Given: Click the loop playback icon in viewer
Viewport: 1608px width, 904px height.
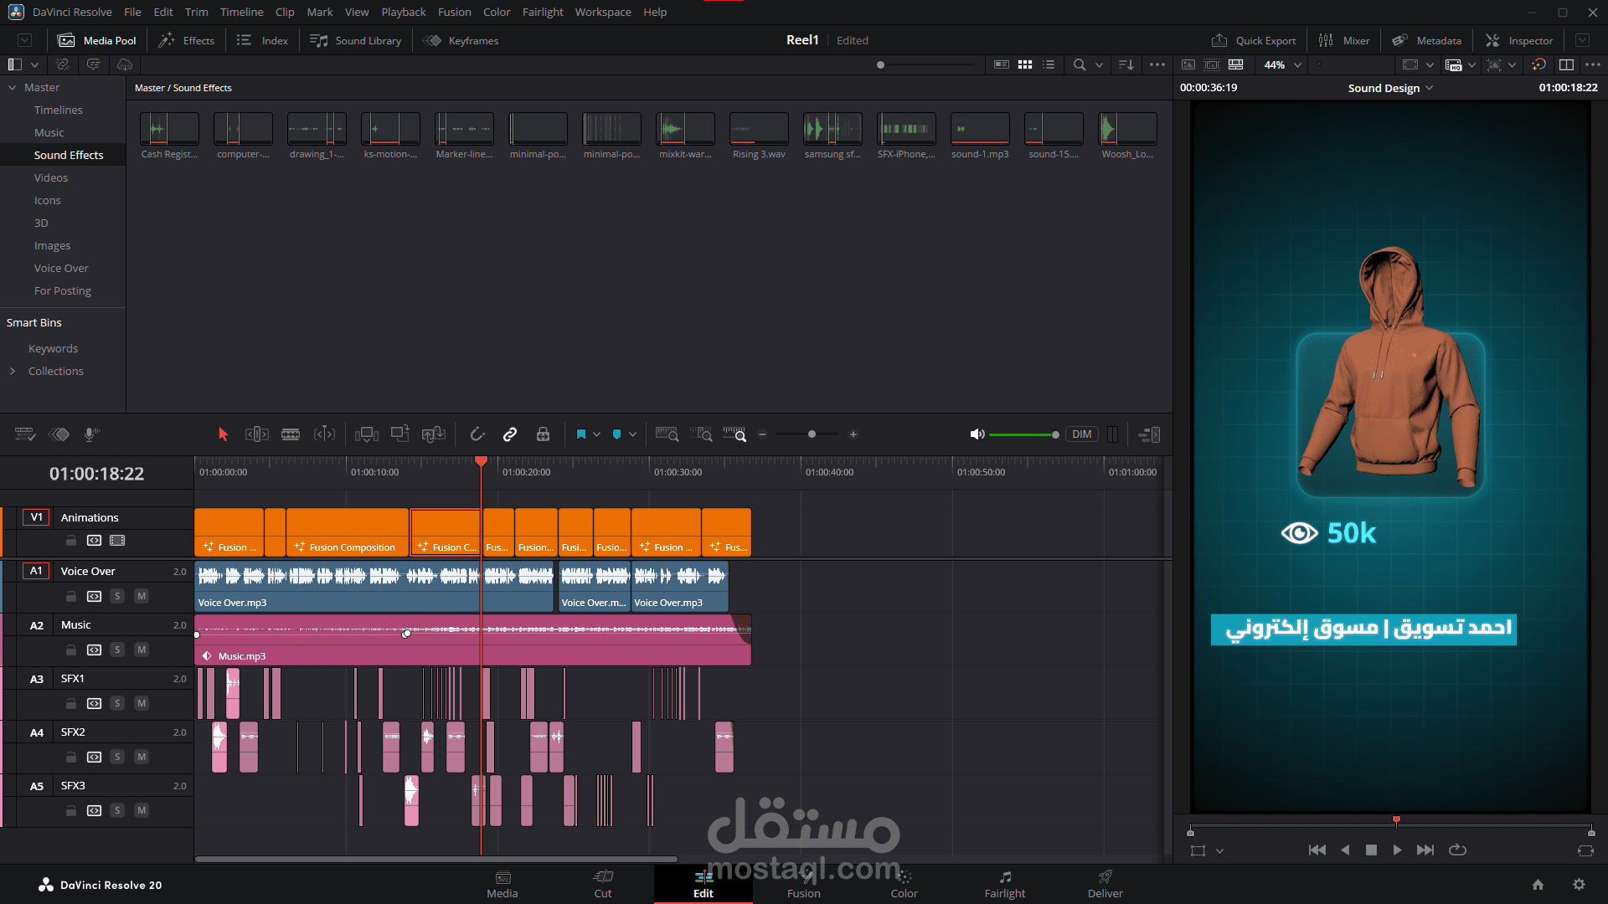Looking at the screenshot, I should pos(1457,850).
